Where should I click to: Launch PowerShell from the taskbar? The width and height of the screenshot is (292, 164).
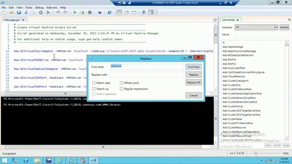click(26, 160)
